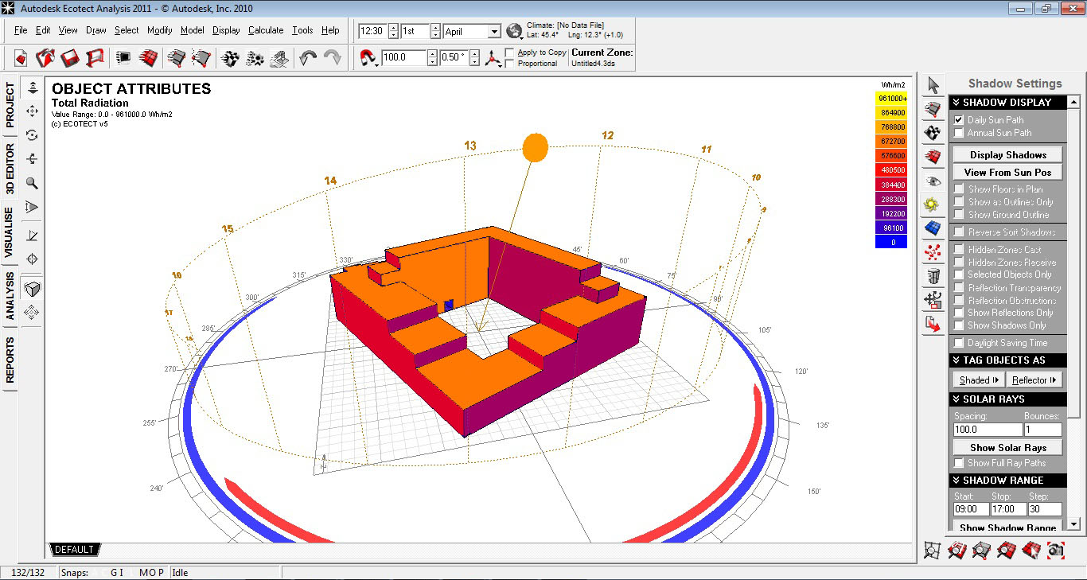The height and width of the screenshot is (580, 1087).
Task: Open the Display menu
Action: [226, 30]
